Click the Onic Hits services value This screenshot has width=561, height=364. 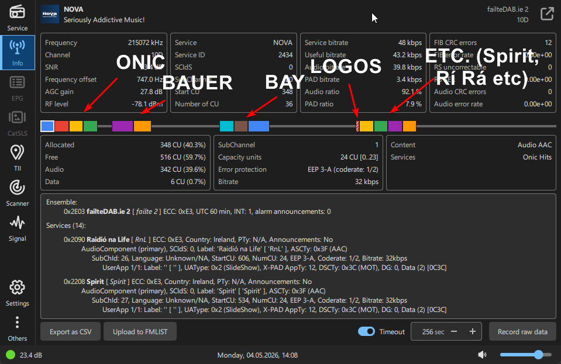[x=537, y=157]
